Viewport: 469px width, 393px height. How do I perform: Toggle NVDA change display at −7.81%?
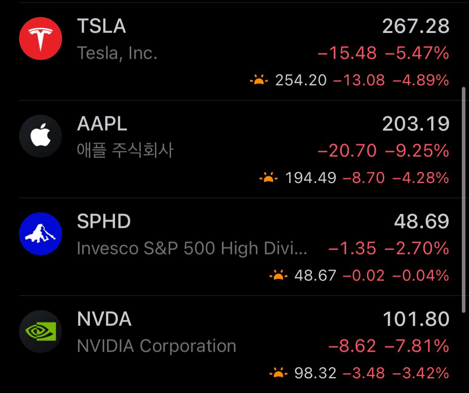point(417,346)
